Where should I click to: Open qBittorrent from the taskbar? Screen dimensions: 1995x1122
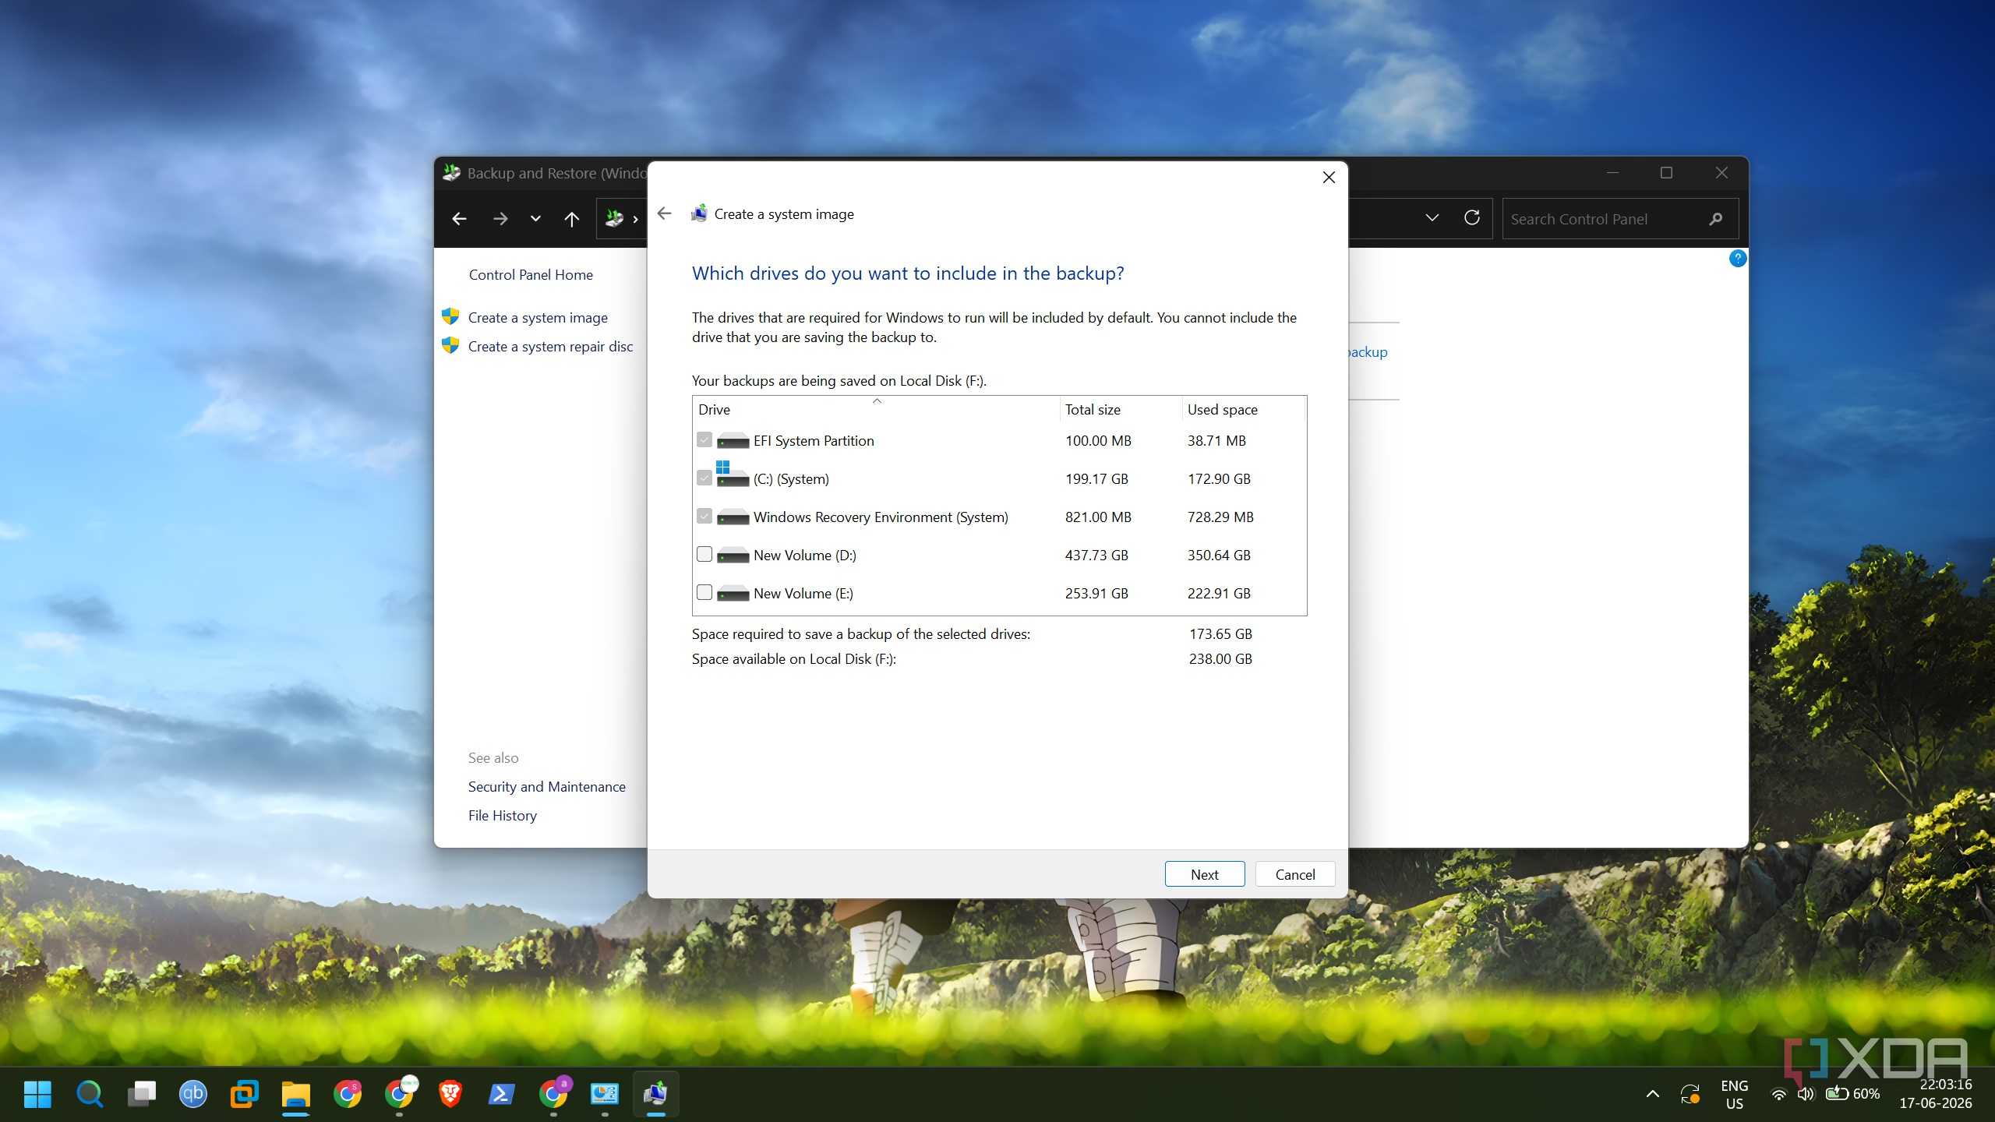click(192, 1094)
